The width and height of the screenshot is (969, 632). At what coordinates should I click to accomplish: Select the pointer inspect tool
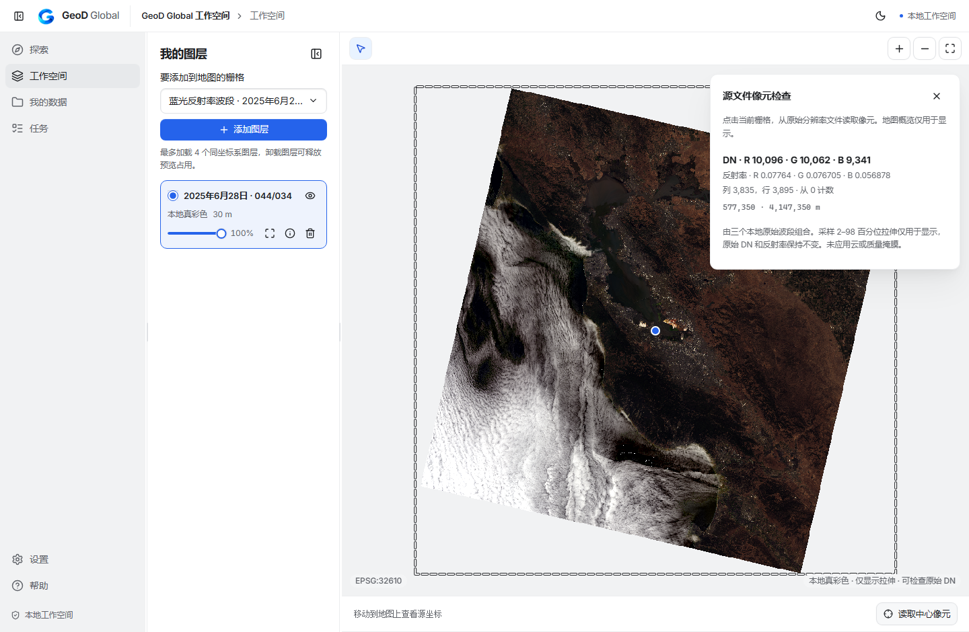361,48
